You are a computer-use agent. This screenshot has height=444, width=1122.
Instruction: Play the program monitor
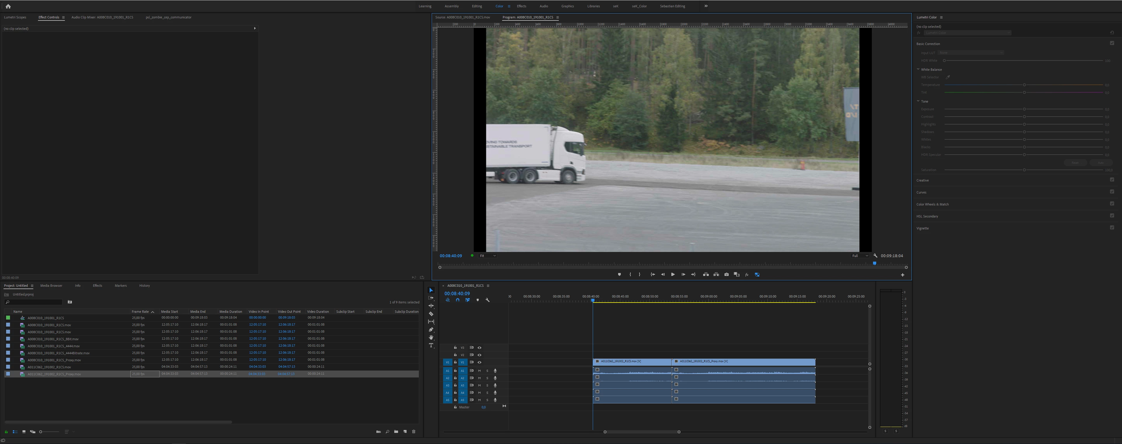(672, 274)
